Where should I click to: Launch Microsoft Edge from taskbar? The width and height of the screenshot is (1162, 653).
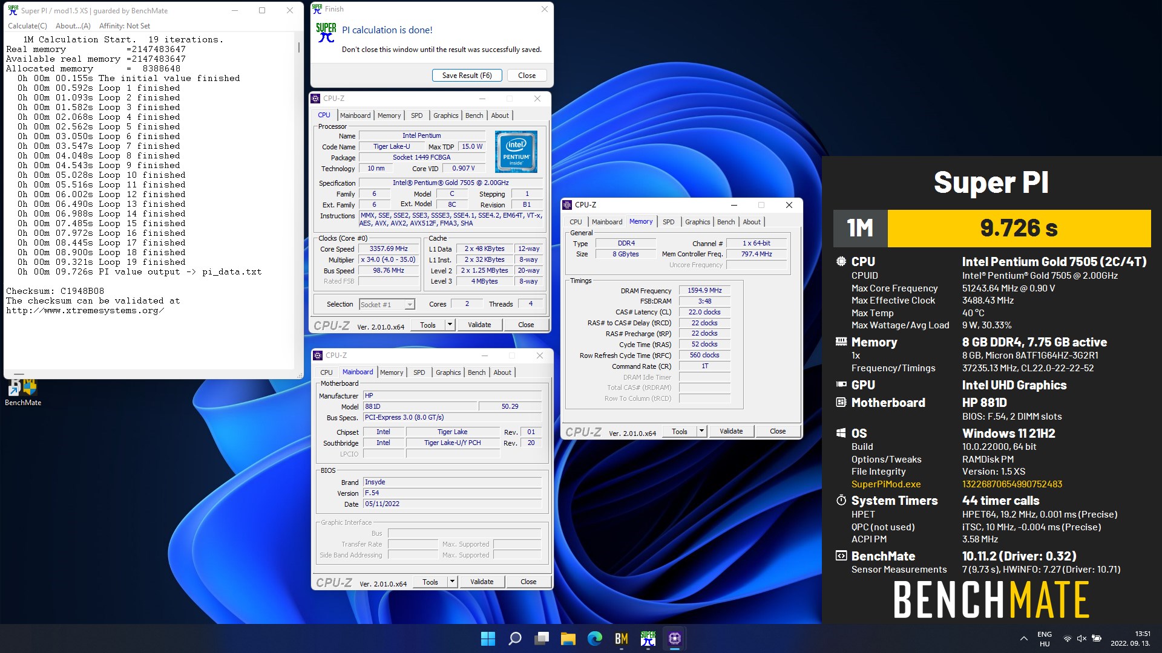coord(595,638)
